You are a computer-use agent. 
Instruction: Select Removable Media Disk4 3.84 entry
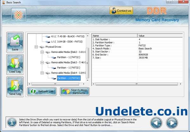coord(68,73)
